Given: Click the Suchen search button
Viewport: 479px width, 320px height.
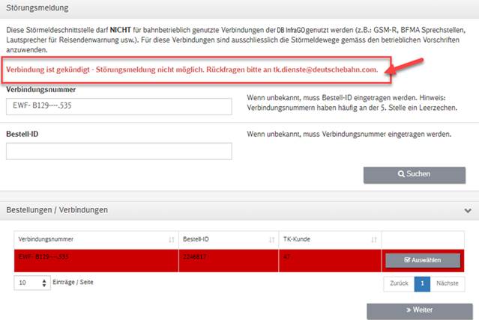Looking at the screenshot, I should (414, 174).
